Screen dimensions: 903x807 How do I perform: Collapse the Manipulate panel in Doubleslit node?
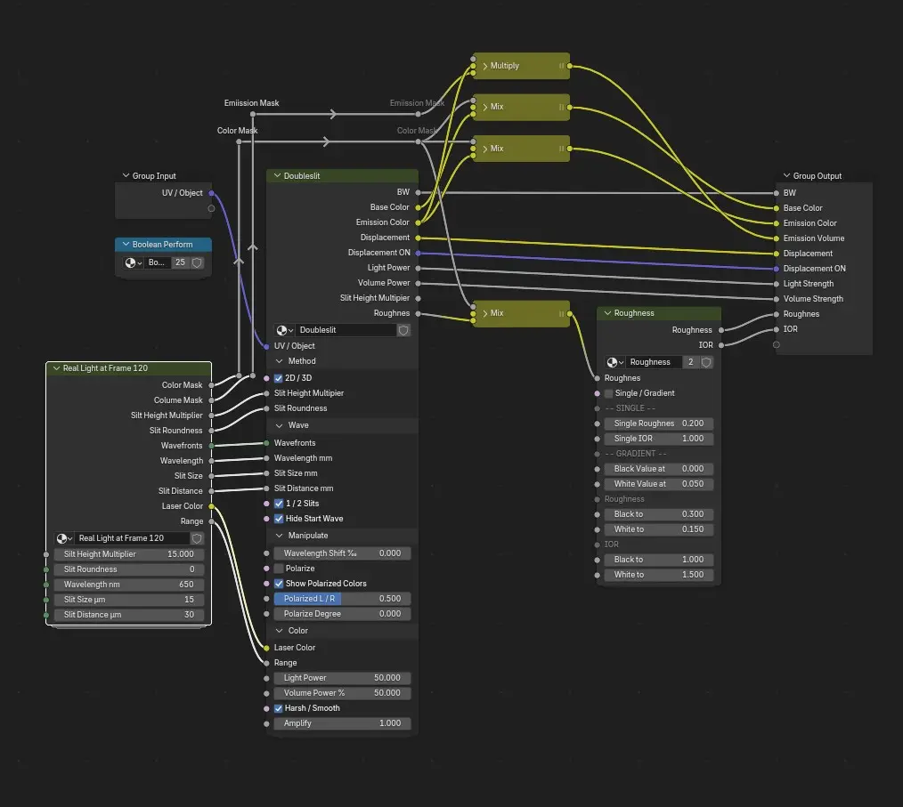tap(280, 536)
